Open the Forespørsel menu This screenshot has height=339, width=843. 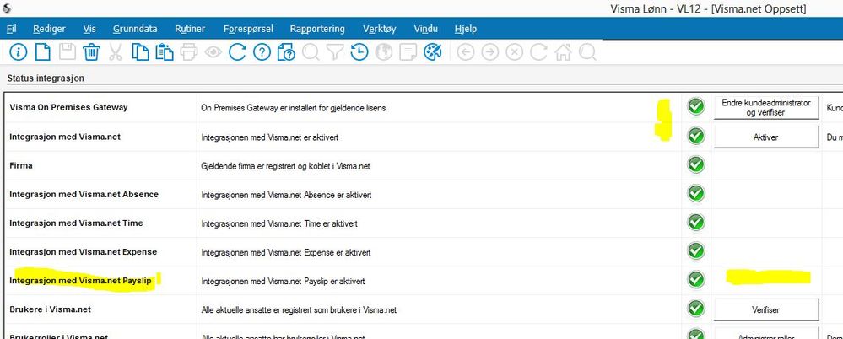point(248,29)
